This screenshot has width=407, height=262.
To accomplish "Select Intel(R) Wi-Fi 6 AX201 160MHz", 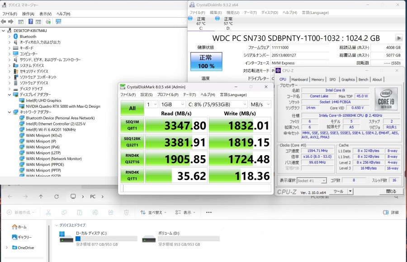I will coord(51,129).
